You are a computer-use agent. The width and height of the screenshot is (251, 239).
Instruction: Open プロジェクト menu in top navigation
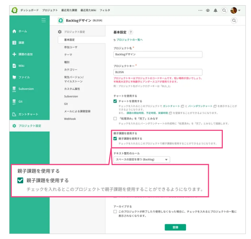click(x=50, y=10)
